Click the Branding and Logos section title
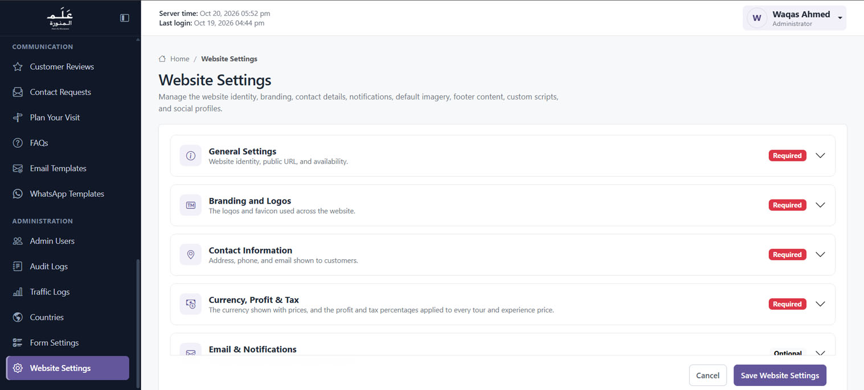Image resolution: width=864 pixels, height=390 pixels. 250,201
